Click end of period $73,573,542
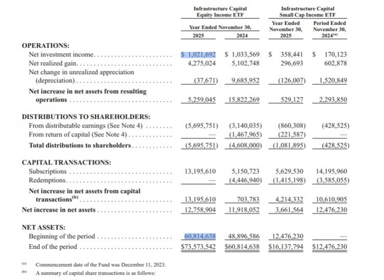Image resolution: width=384 pixels, height=280 pixels. 199,247
